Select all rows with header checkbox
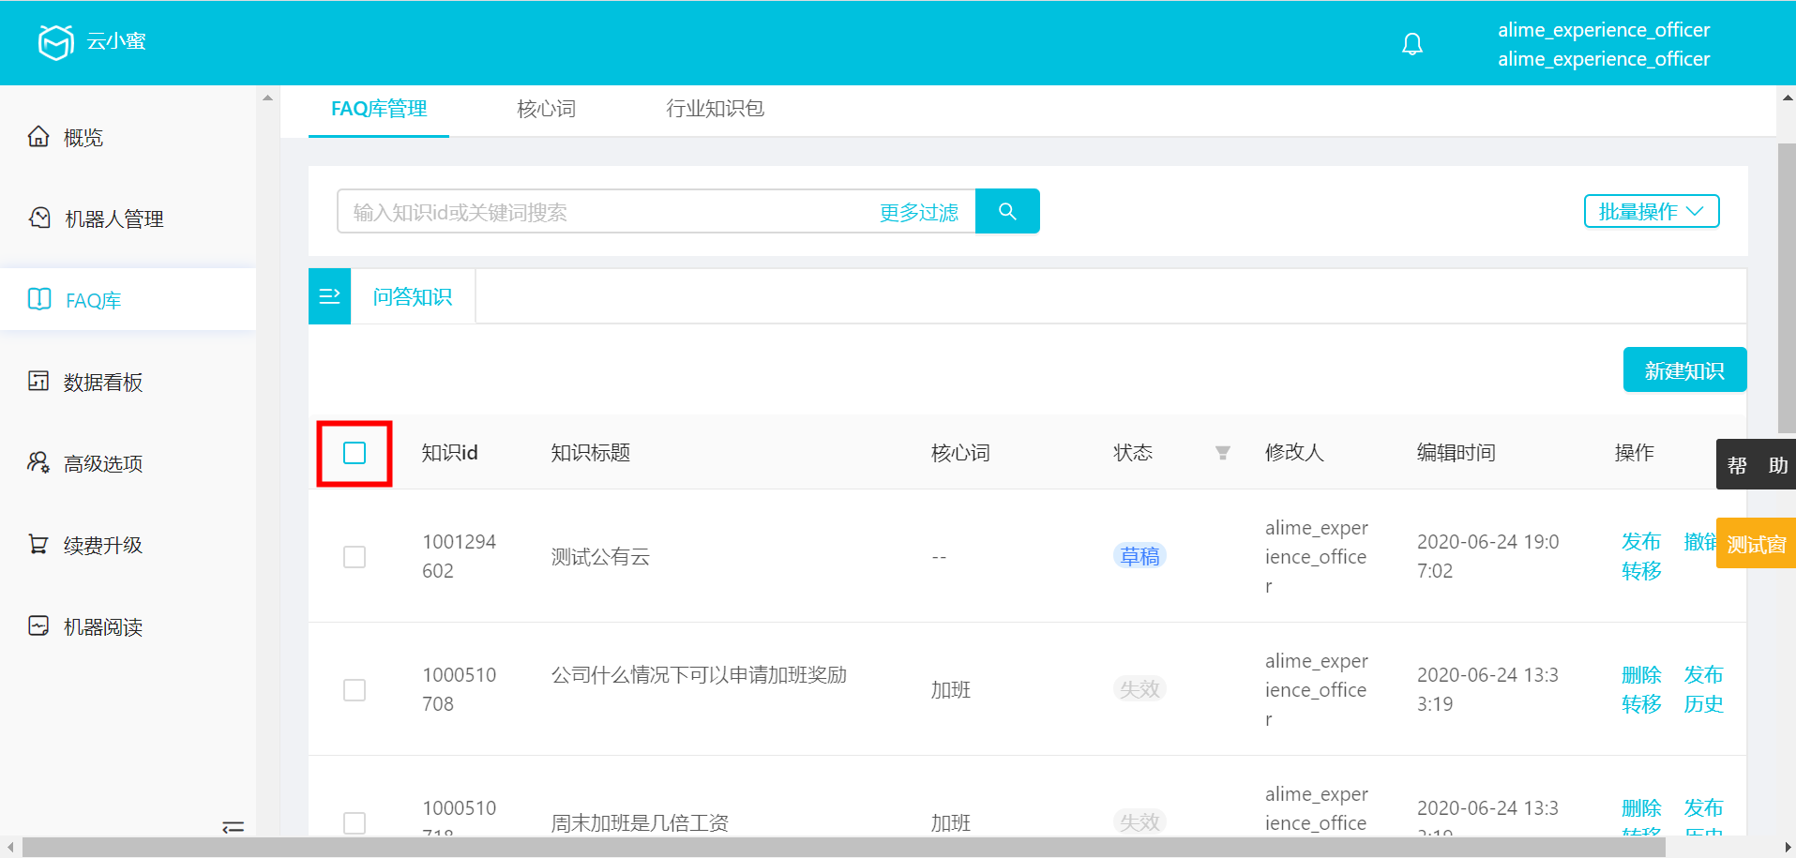The height and width of the screenshot is (858, 1796). pyautogui.click(x=355, y=453)
